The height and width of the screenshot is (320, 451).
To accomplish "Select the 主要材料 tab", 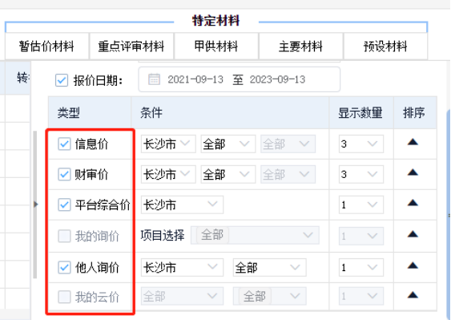I will [300, 47].
